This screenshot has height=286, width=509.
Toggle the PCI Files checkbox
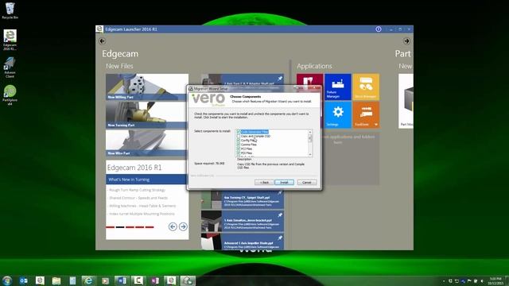[x=239, y=149]
